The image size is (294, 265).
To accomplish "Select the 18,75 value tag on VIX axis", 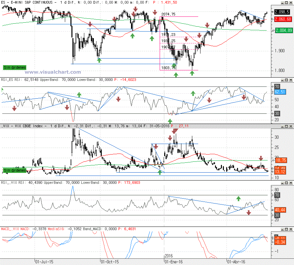I will [281, 160].
